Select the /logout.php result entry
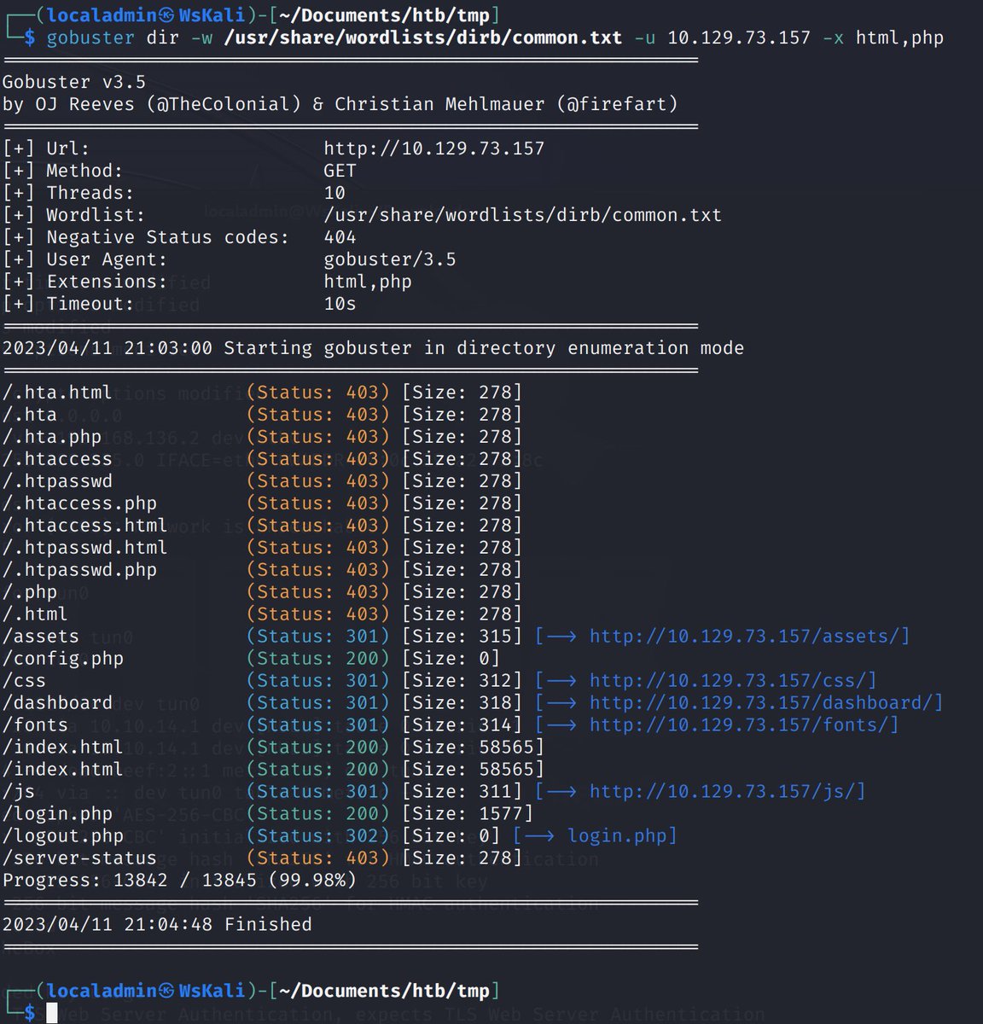The width and height of the screenshot is (983, 1024). (x=63, y=836)
